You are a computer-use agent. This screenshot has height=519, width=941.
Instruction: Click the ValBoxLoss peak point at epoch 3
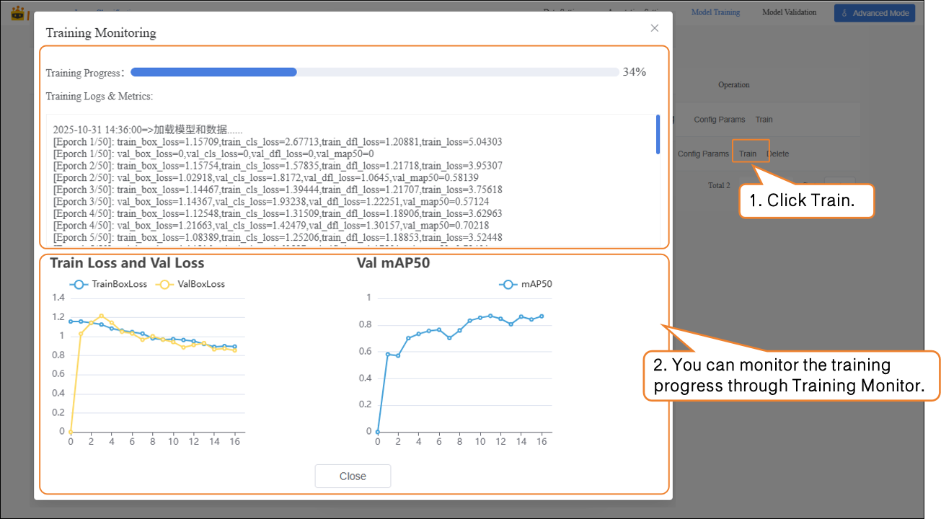(x=101, y=316)
